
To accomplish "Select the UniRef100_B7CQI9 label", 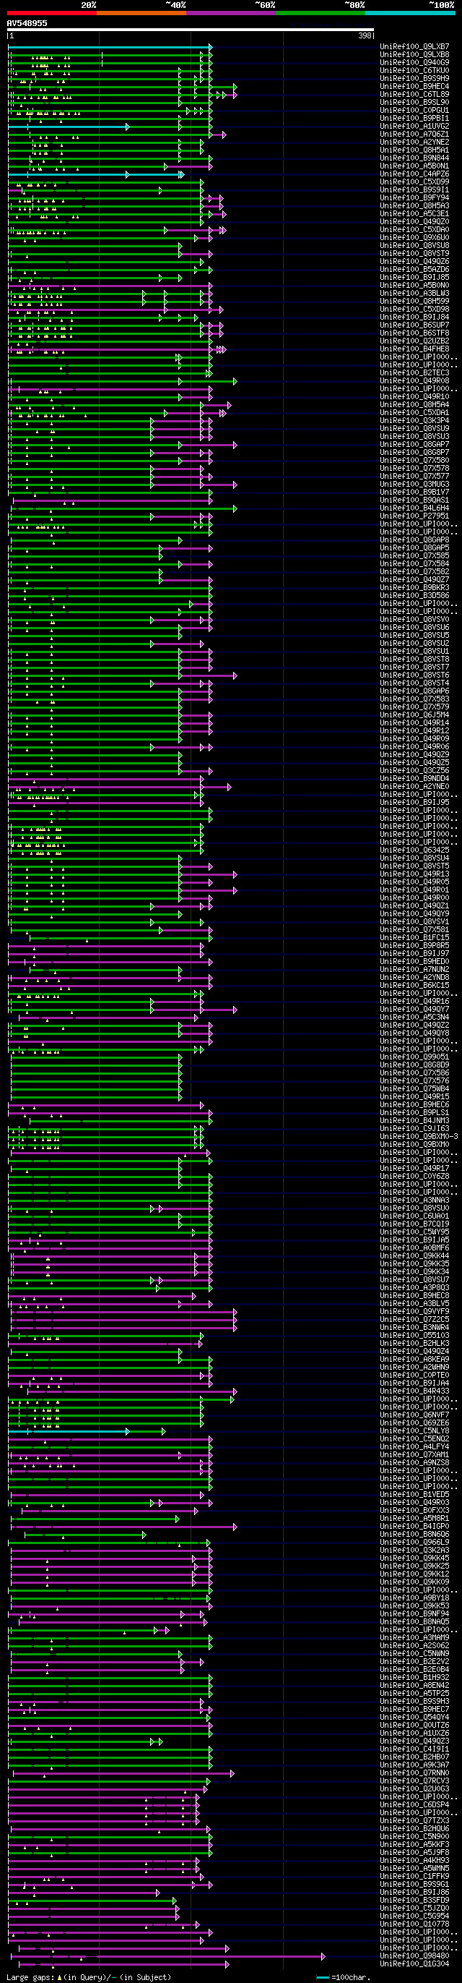I will (414, 1224).
